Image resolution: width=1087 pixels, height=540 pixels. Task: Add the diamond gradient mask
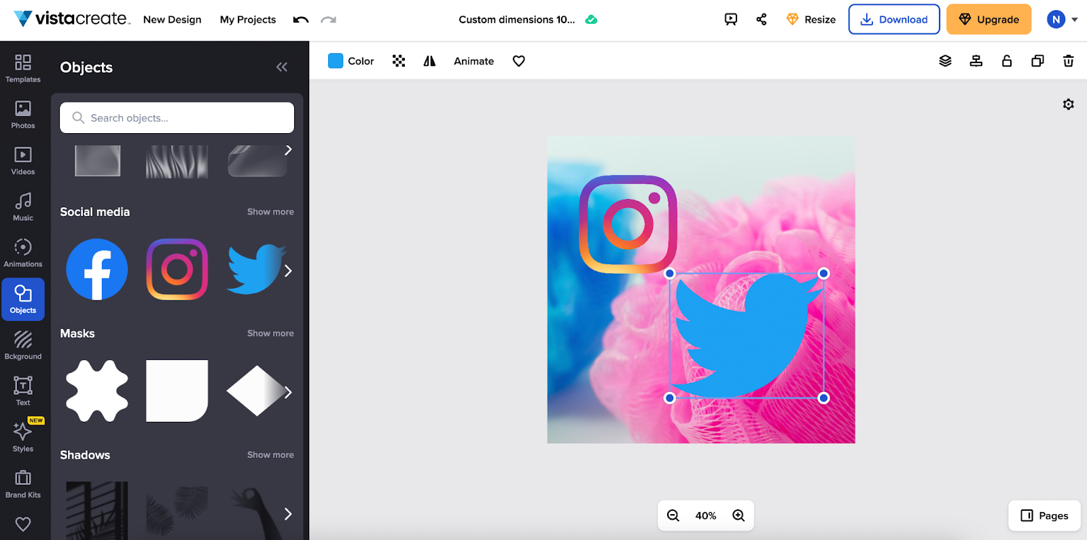pos(256,391)
